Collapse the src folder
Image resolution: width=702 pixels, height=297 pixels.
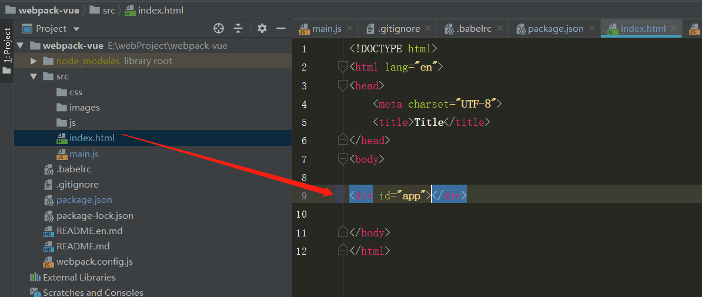[33, 76]
